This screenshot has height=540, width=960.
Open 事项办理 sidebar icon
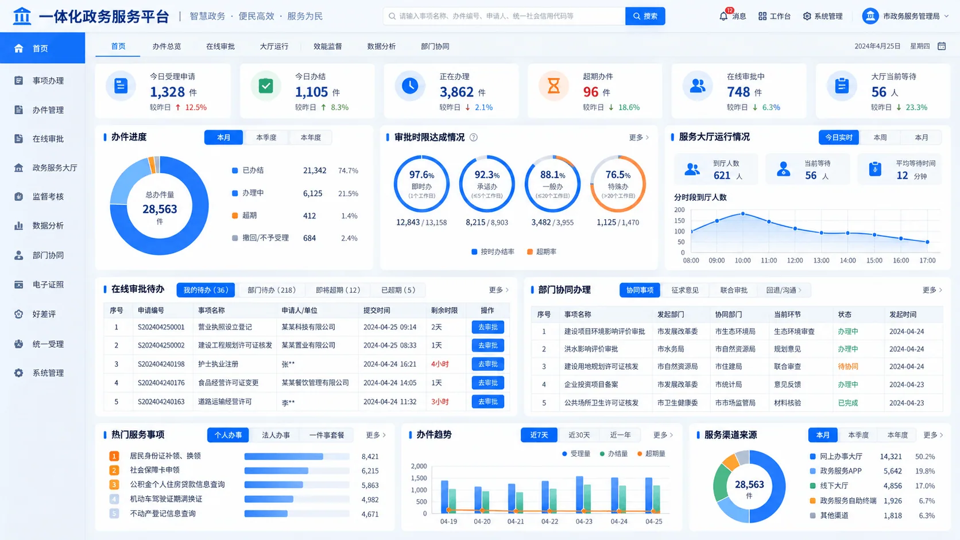click(19, 80)
